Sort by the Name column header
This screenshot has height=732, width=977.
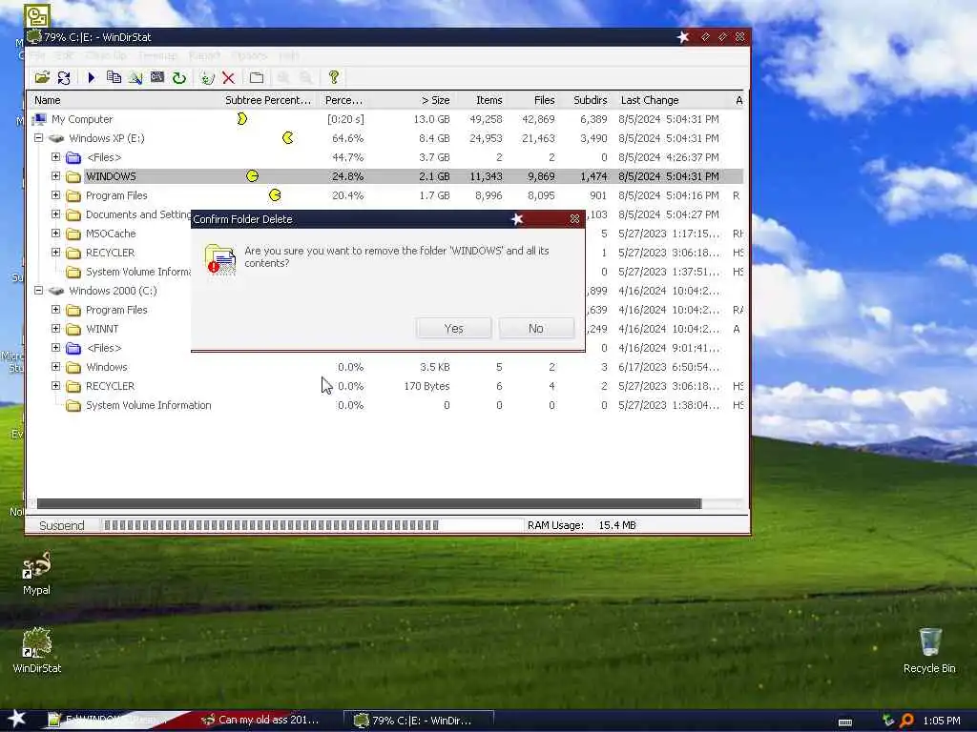point(125,100)
